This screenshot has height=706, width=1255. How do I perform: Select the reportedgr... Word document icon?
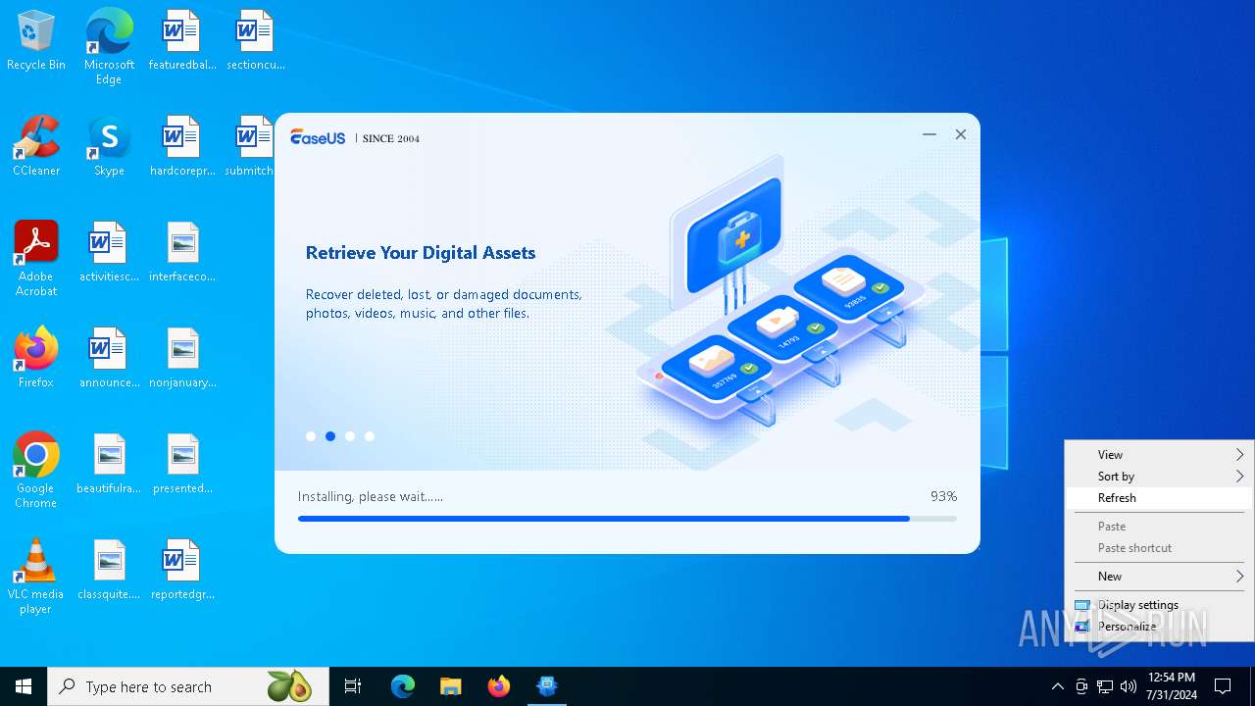point(182,570)
